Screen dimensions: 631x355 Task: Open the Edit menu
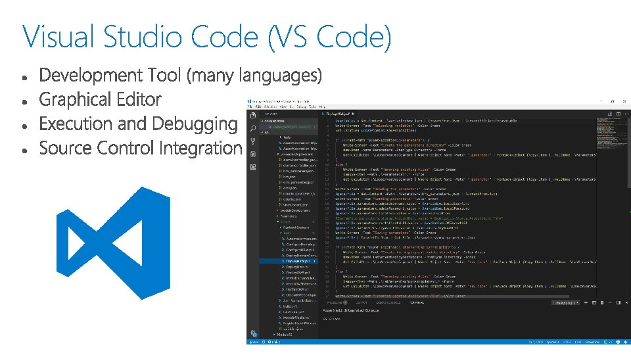point(258,106)
